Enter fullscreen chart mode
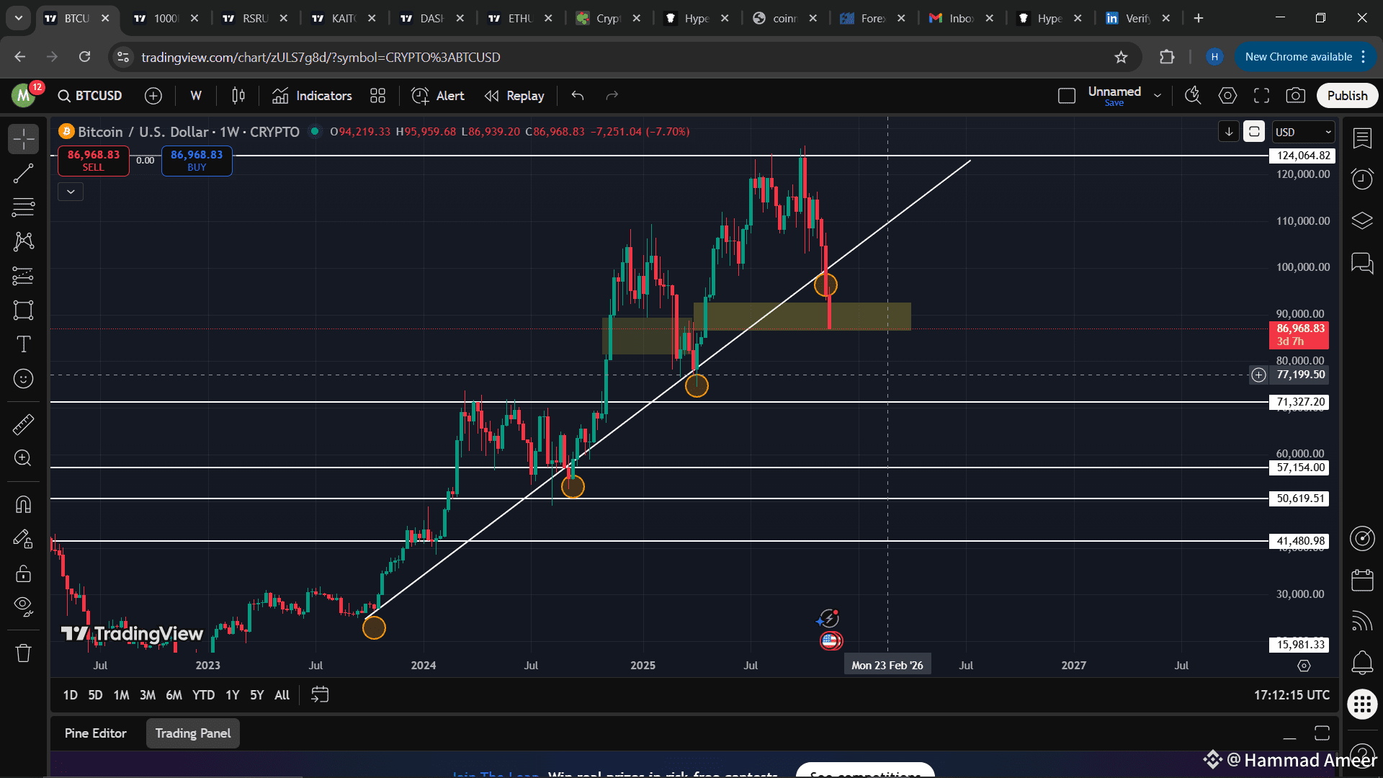Screen dimensions: 1383x778 pos(1261,96)
